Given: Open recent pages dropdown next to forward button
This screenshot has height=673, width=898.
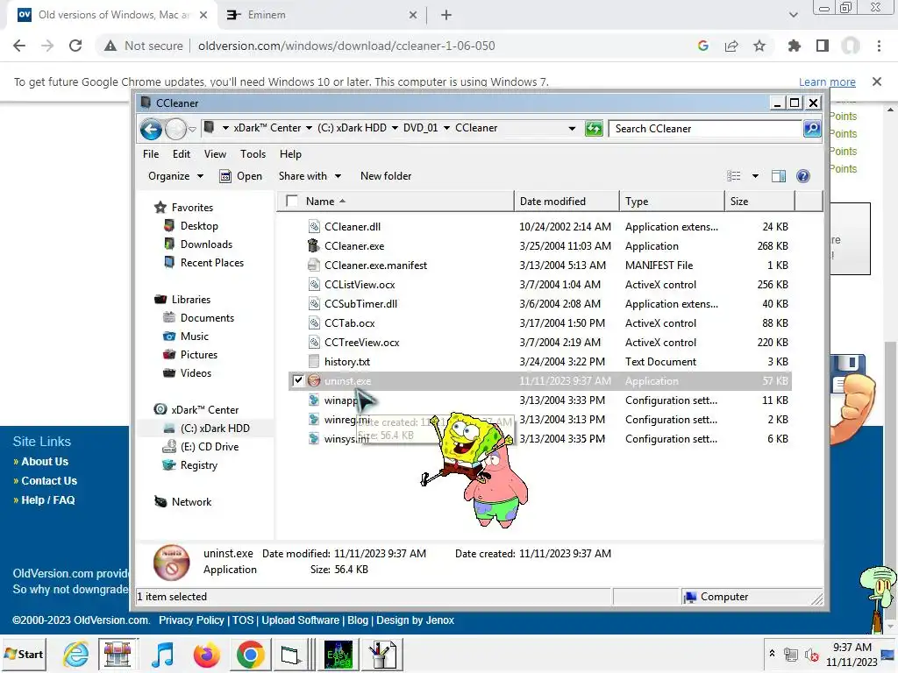Looking at the screenshot, I should click(x=192, y=130).
